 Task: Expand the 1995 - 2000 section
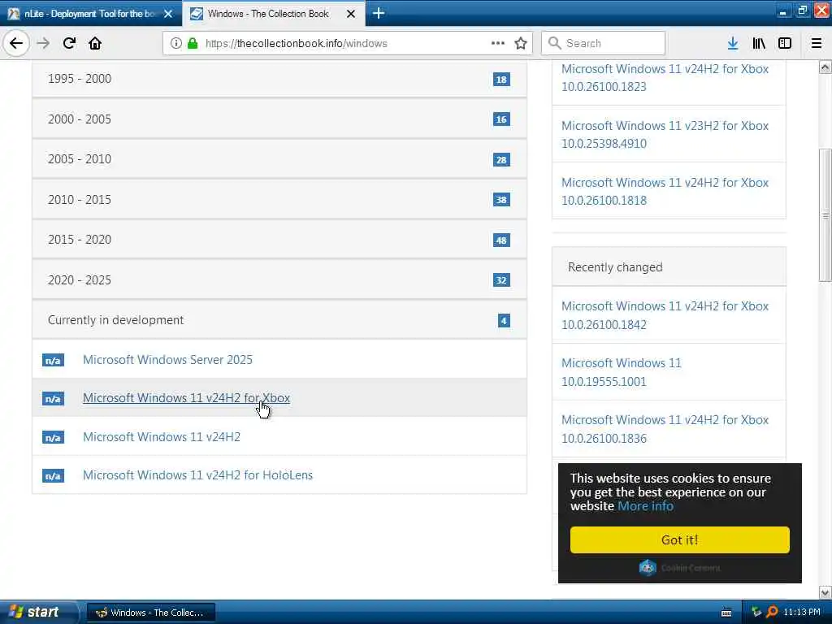(x=279, y=79)
